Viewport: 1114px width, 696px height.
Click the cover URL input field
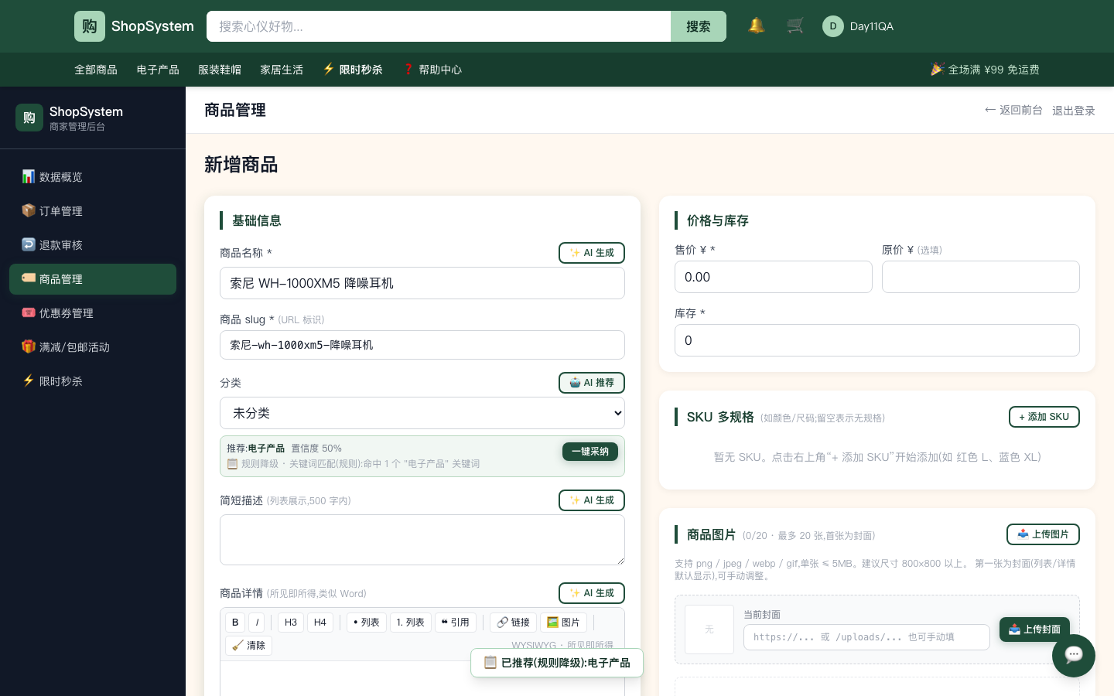(x=866, y=637)
